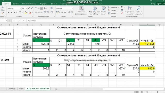The image size is (165, 93).
Task: Toggle underline formatting (Ч)
Action: click(14, 12)
